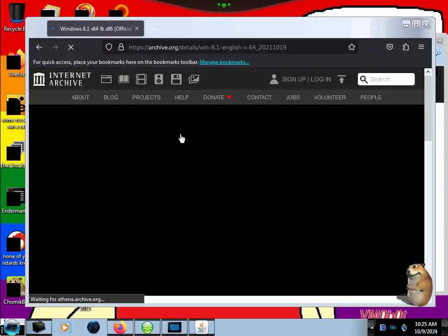Open the Audio speaker icon

159,79
